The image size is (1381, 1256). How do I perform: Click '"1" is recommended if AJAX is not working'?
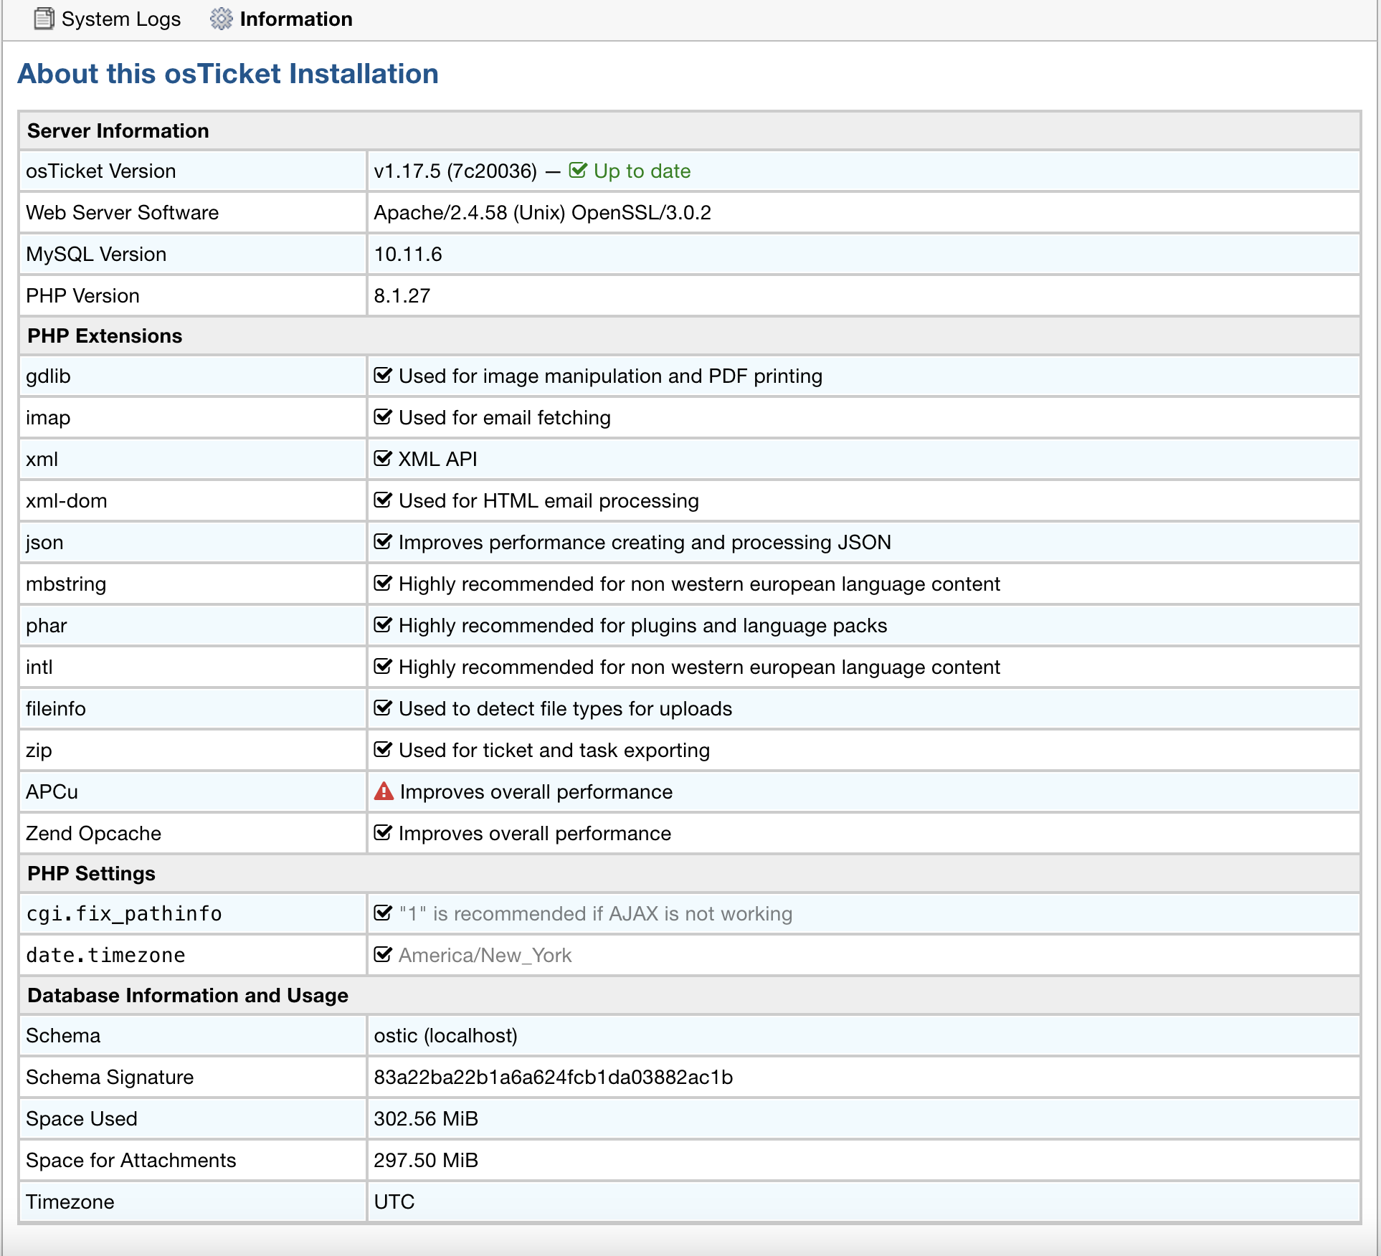(595, 914)
